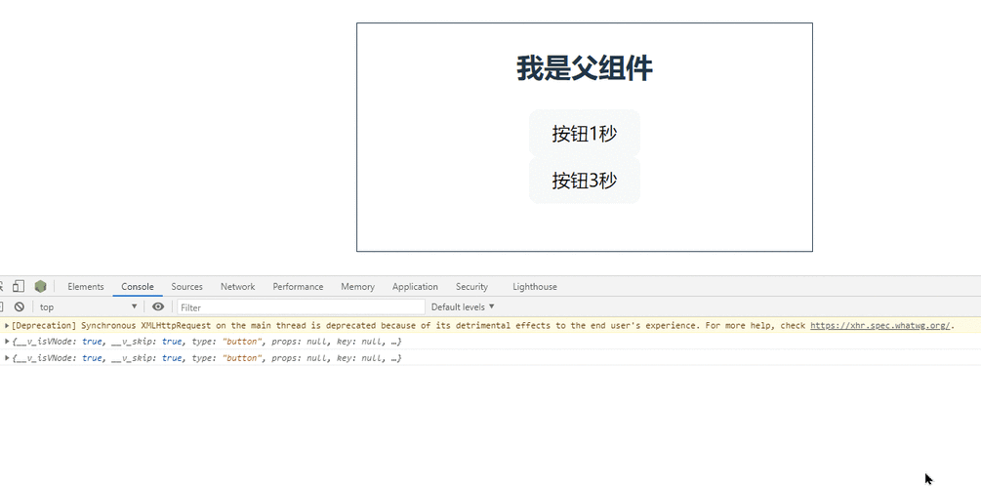Click the green Node.js DevTools icon

coord(41,287)
